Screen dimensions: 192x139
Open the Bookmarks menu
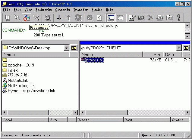[x=44, y=10]
